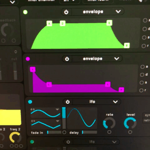Click the 'delay' label
Viewport: 150px width, 150px height.
click(74, 132)
